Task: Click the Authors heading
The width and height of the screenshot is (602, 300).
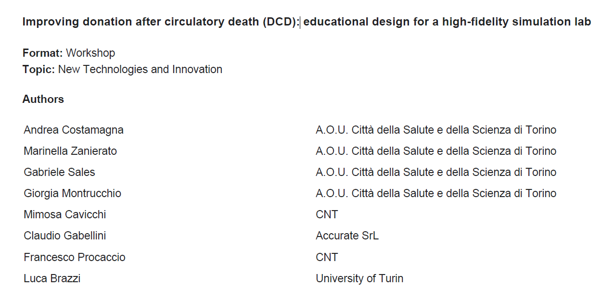Action: pyautogui.click(x=43, y=99)
